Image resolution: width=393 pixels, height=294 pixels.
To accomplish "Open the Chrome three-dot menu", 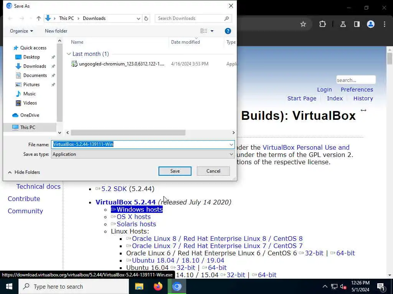I will click(385, 24).
